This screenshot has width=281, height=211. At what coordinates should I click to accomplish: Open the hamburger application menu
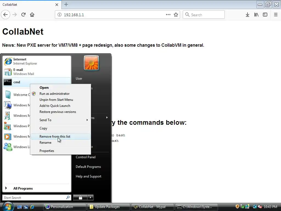click(276, 15)
